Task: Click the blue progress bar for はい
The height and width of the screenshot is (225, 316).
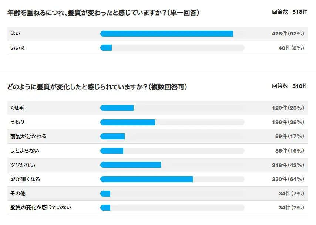Action: (x=167, y=34)
